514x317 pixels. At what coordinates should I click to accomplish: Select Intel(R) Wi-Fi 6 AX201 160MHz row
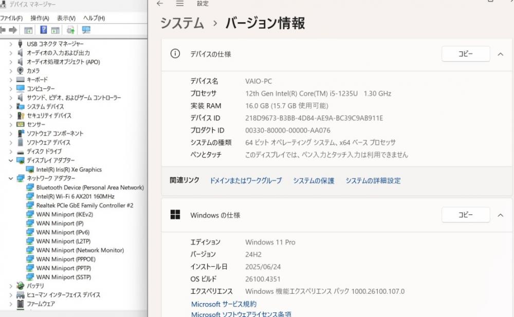click(76, 196)
